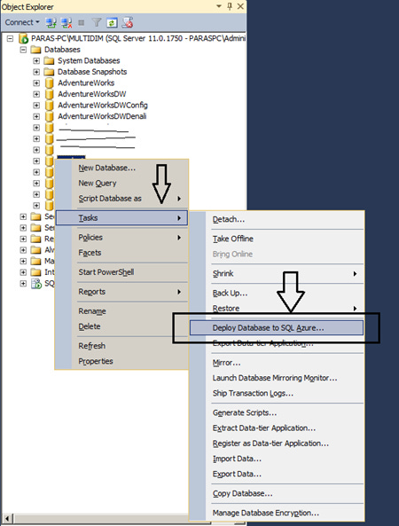Click the Refresh toolbar icon
Image resolution: width=399 pixels, height=526 pixels.
tap(112, 22)
